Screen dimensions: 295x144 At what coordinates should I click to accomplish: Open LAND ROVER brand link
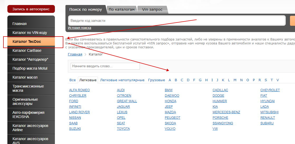pos(79,112)
